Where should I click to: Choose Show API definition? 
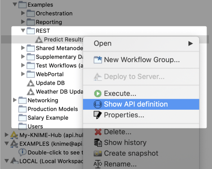141,104
